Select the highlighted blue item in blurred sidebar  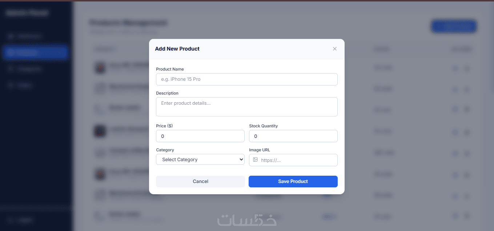pyautogui.click(x=35, y=52)
